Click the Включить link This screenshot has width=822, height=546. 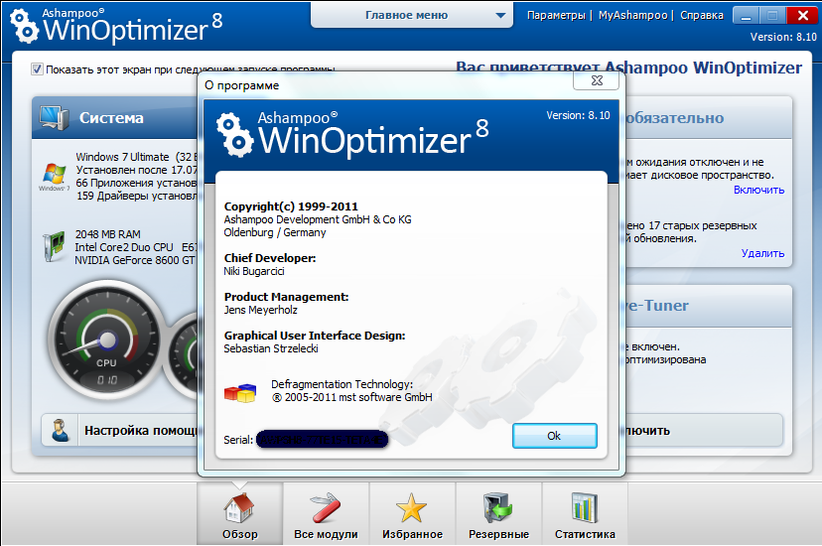click(758, 190)
